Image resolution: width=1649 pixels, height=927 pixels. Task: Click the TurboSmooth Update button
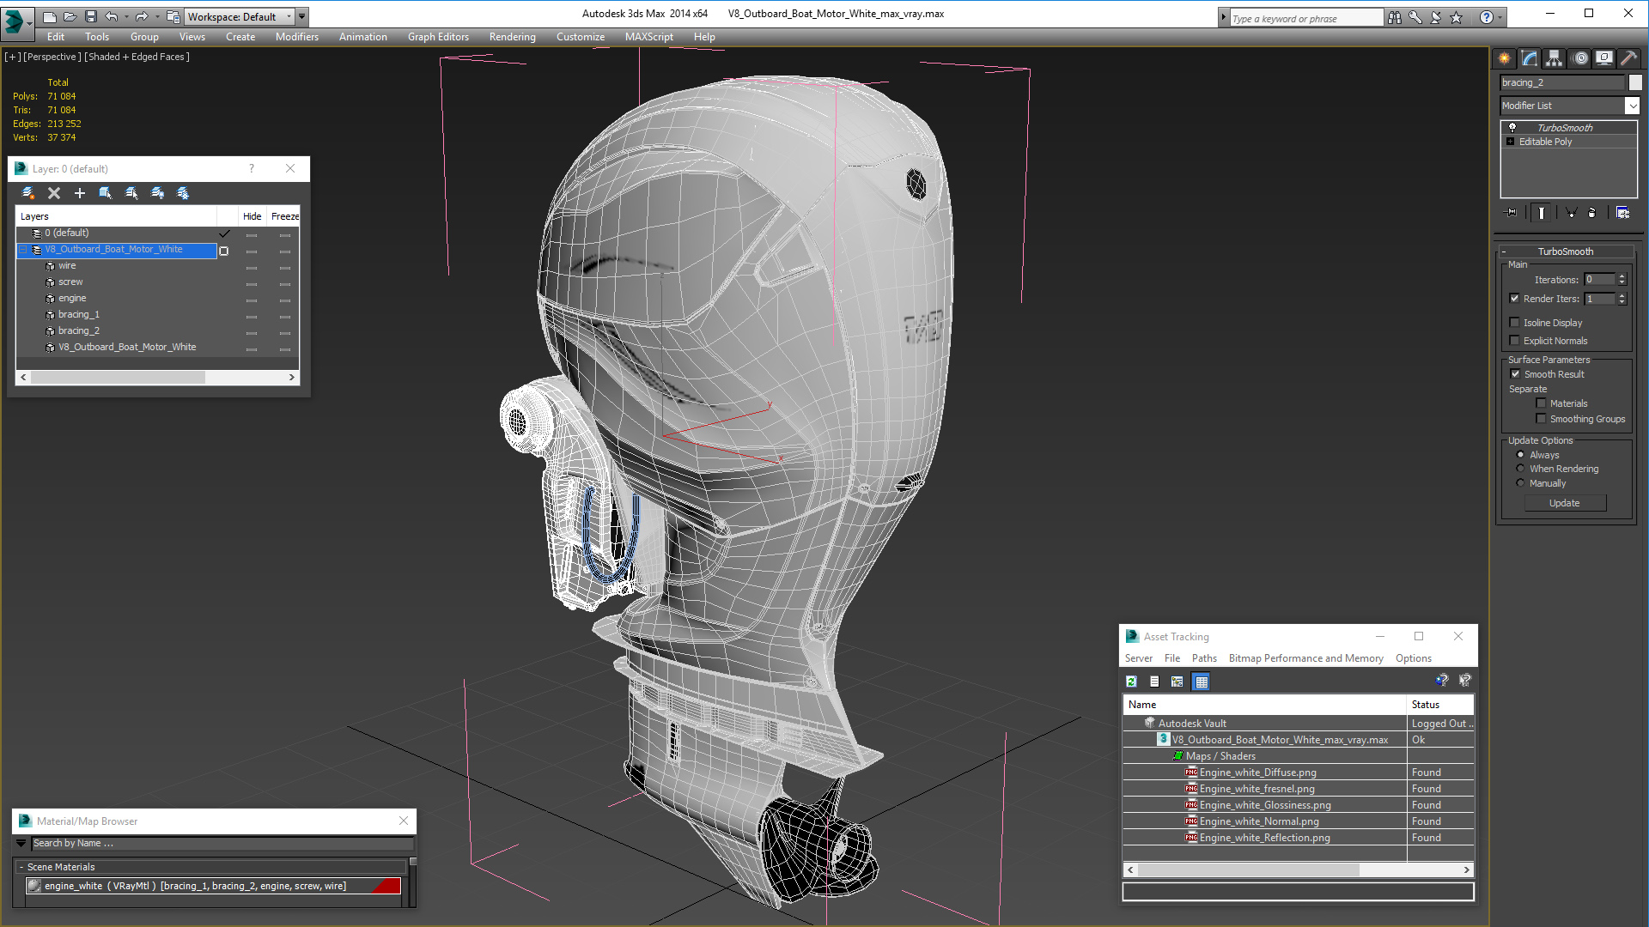[1564, 503]
